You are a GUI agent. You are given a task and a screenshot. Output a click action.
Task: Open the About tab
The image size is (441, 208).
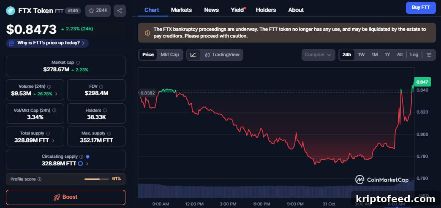click(x=296, y=10)
